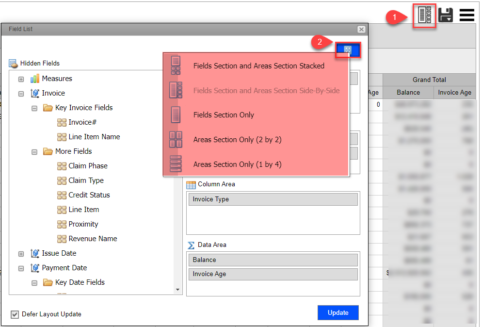Click the save layout floppy disk icon
The width and height of the screenshot is (481, 327).
point(446,15)
